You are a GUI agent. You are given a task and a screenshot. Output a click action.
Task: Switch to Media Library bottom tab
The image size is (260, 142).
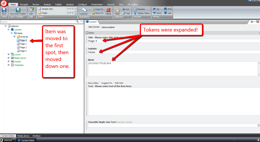pyautogui.click(x=24, y=136)
